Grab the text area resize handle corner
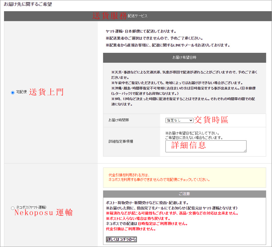The height and width of the screenshot is (247, 272). tap(244, 150)
